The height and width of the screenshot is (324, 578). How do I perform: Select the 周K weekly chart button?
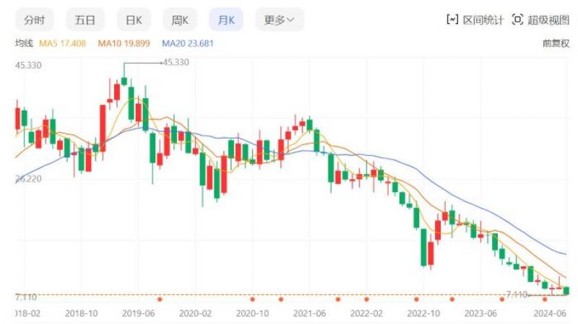click(x=180, y=19)
